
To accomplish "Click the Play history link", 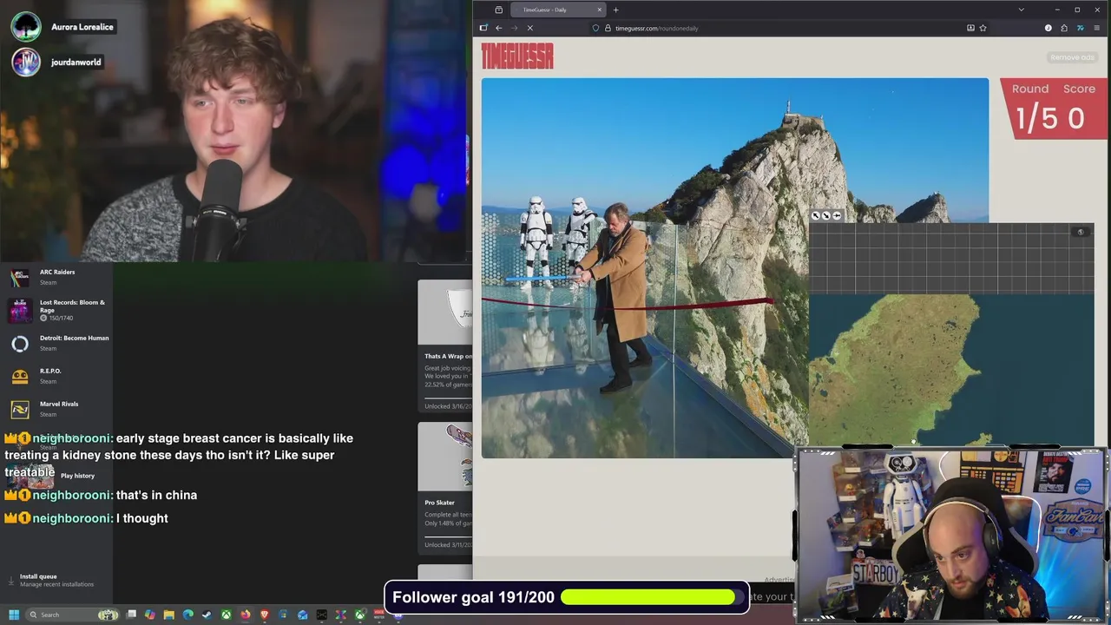I will (77, 476).
